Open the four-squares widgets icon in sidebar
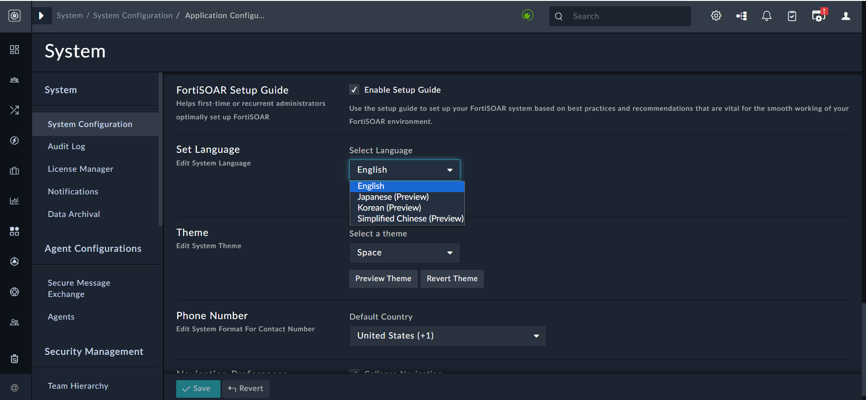 click(x=14, y=231)
